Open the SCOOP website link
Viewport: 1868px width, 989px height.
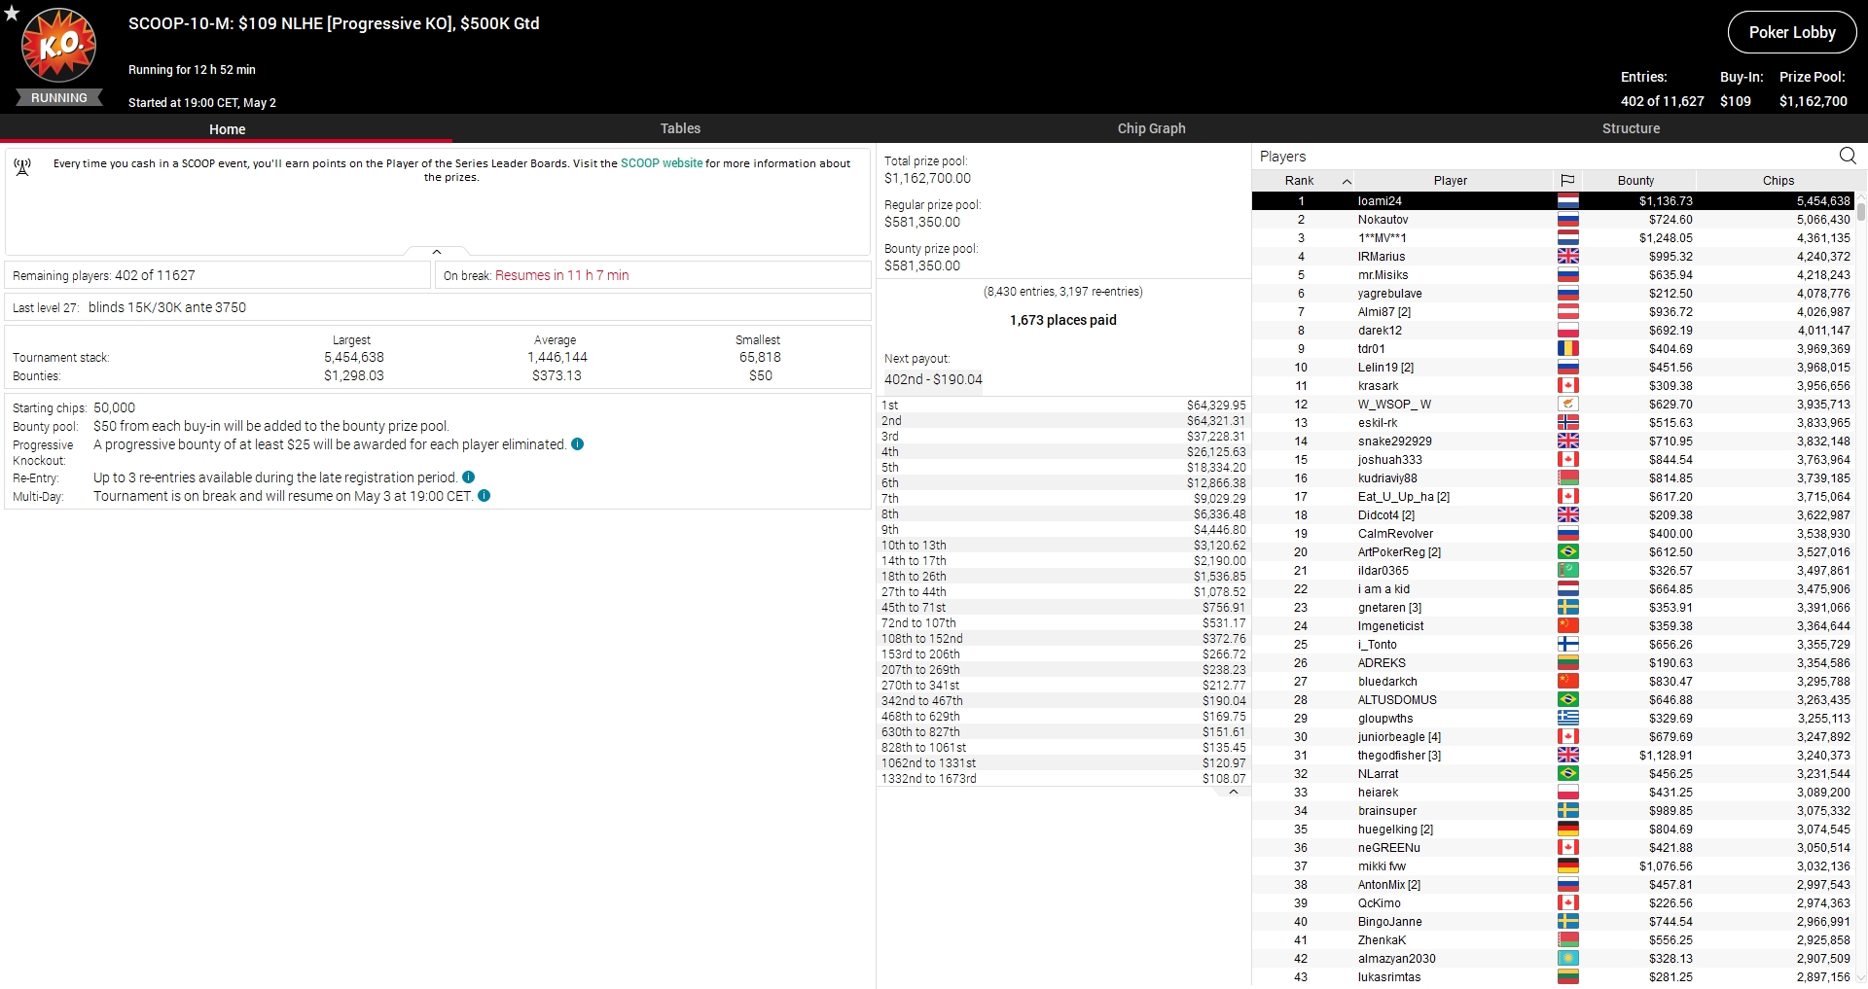click(x=662, y=163)
